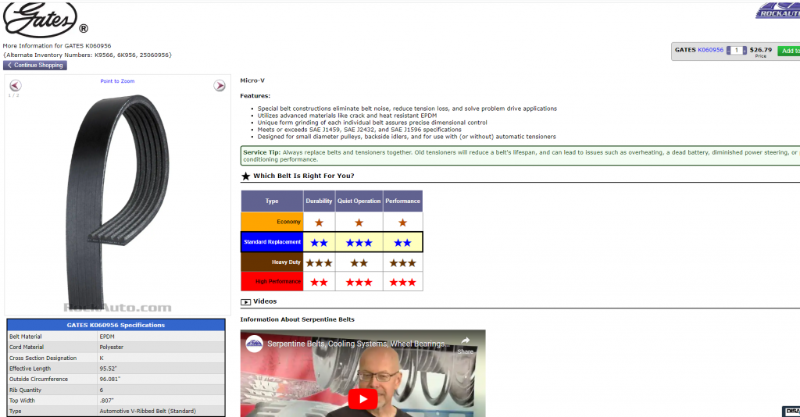The height and width of the screenshot is (417, 800).
Task: Click the star icon beside Which Belt Is Right
Action: pos(245,176)
